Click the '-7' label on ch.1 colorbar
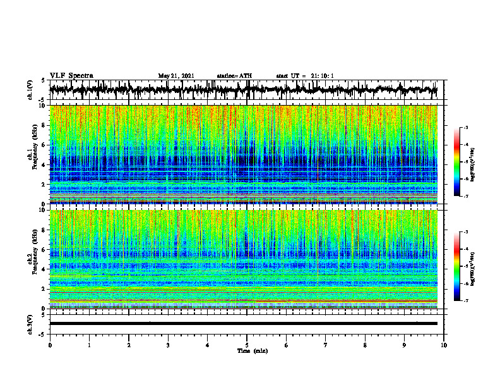The height and width of the screenshot is (387, 500). click(466, 196)
